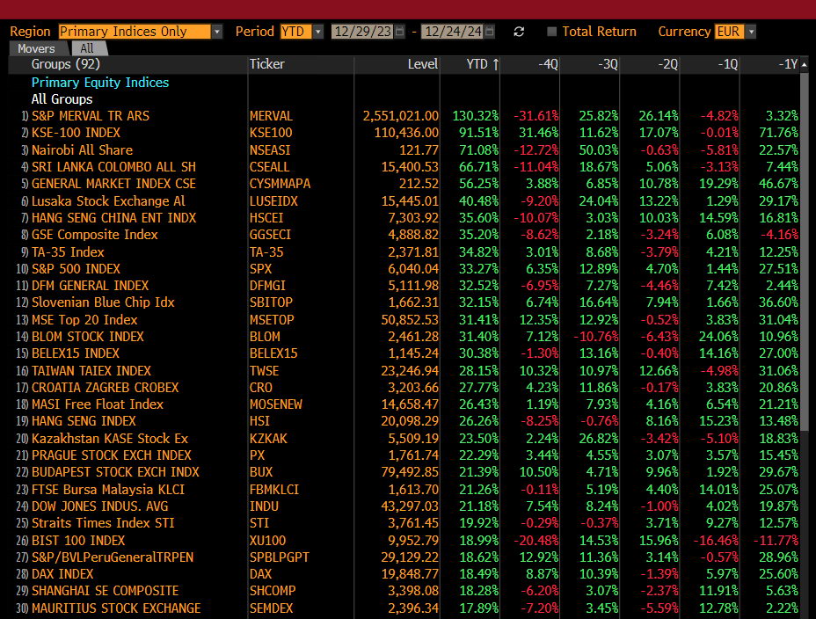The image size is (816, 619).
Task: Click the refresh icon beside date range
Action: [x=518, y=32]
